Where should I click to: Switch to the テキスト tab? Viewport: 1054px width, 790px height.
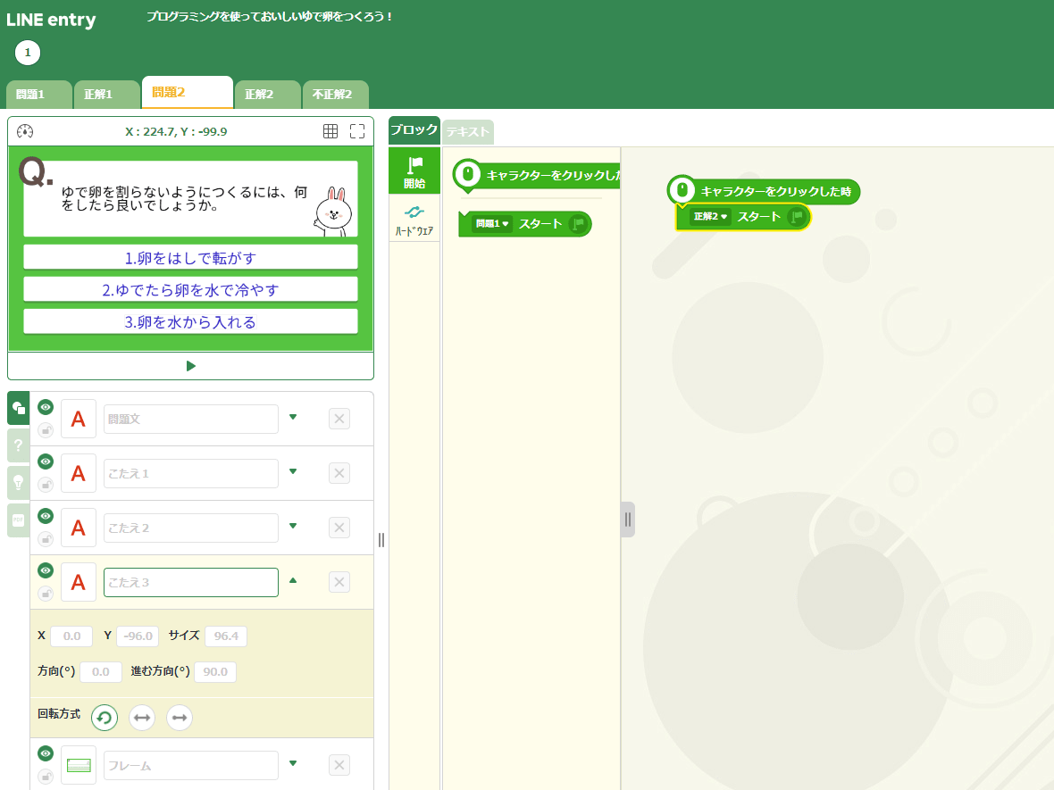point(468,132)
